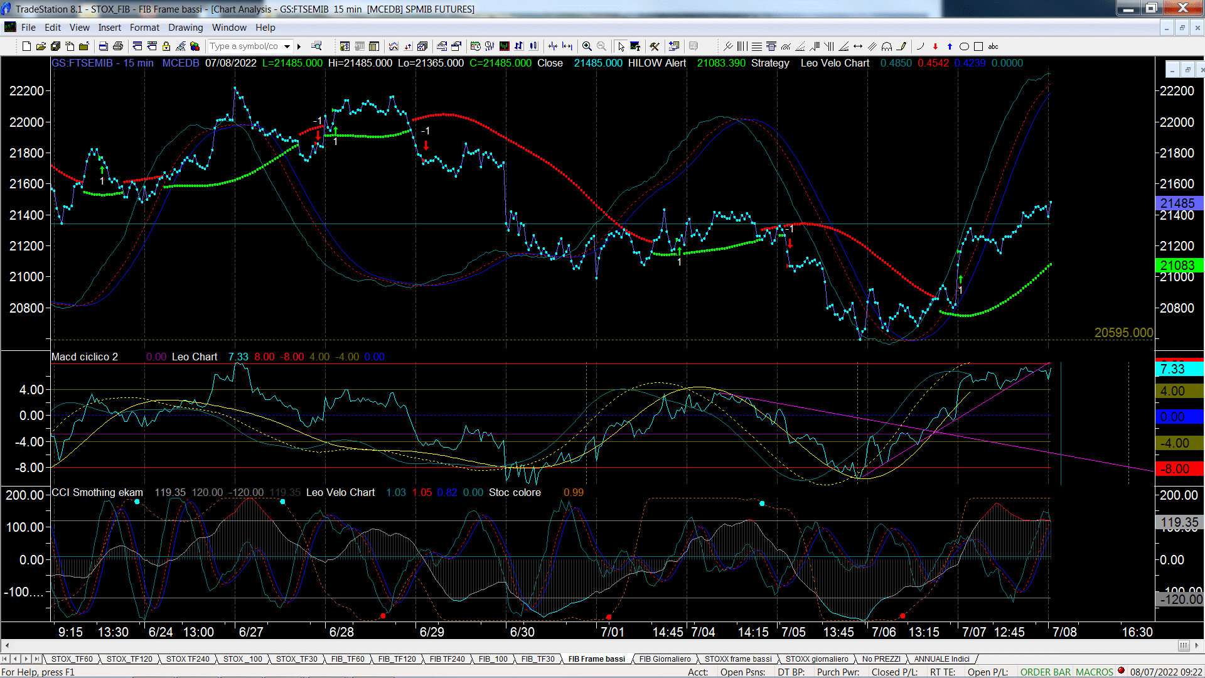The height and width of the screenshot is (678, 1205).
Task: Select the vertical lines drawing tool
Action: tap(742, 46)
